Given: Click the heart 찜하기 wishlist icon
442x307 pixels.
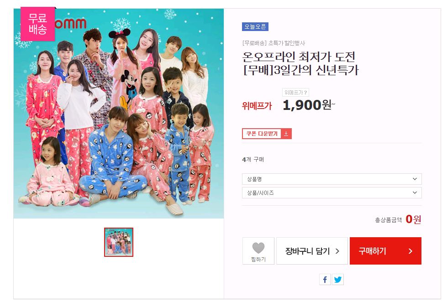Looking at the screenshot, I should [x=258, y=248].
